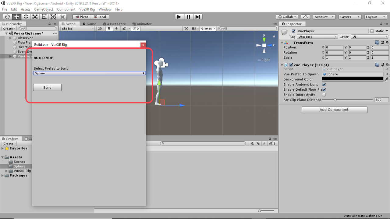The image size is (390, 219).
Task: Open scene view camera settings
Action: (194, 29)
